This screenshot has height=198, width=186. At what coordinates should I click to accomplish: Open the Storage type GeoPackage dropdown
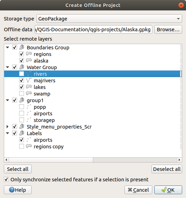[x=109, y=19]
